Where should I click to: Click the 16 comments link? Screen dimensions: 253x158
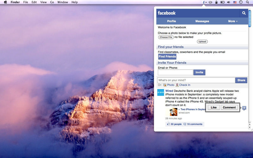pos(194,124)
